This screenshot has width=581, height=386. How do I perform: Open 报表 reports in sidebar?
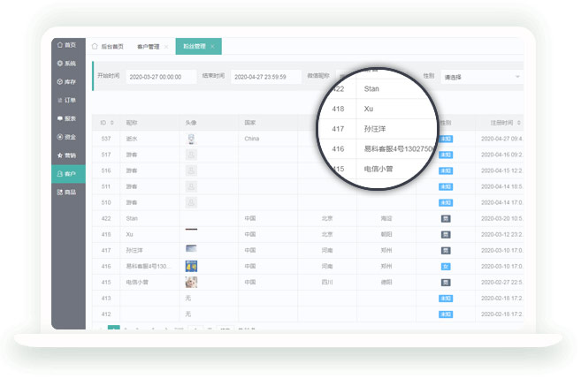pyautogui.click(x=67, y=118)
